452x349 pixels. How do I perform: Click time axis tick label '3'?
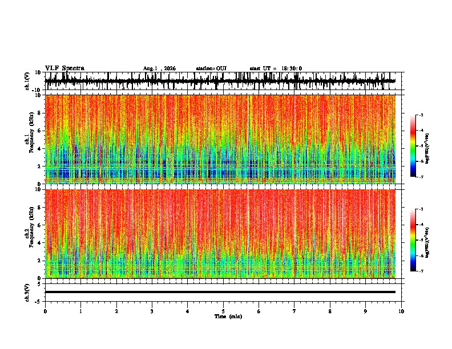152,311
